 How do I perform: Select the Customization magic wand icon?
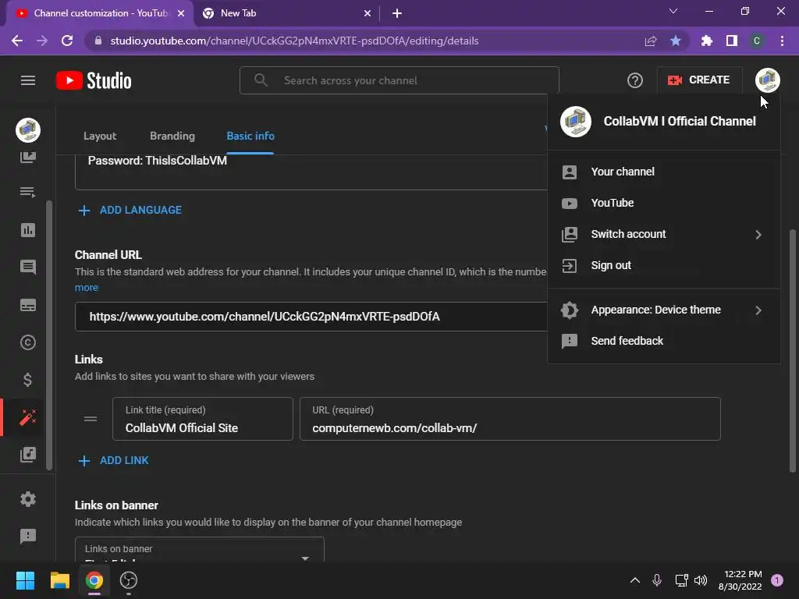tap(28, 417)
